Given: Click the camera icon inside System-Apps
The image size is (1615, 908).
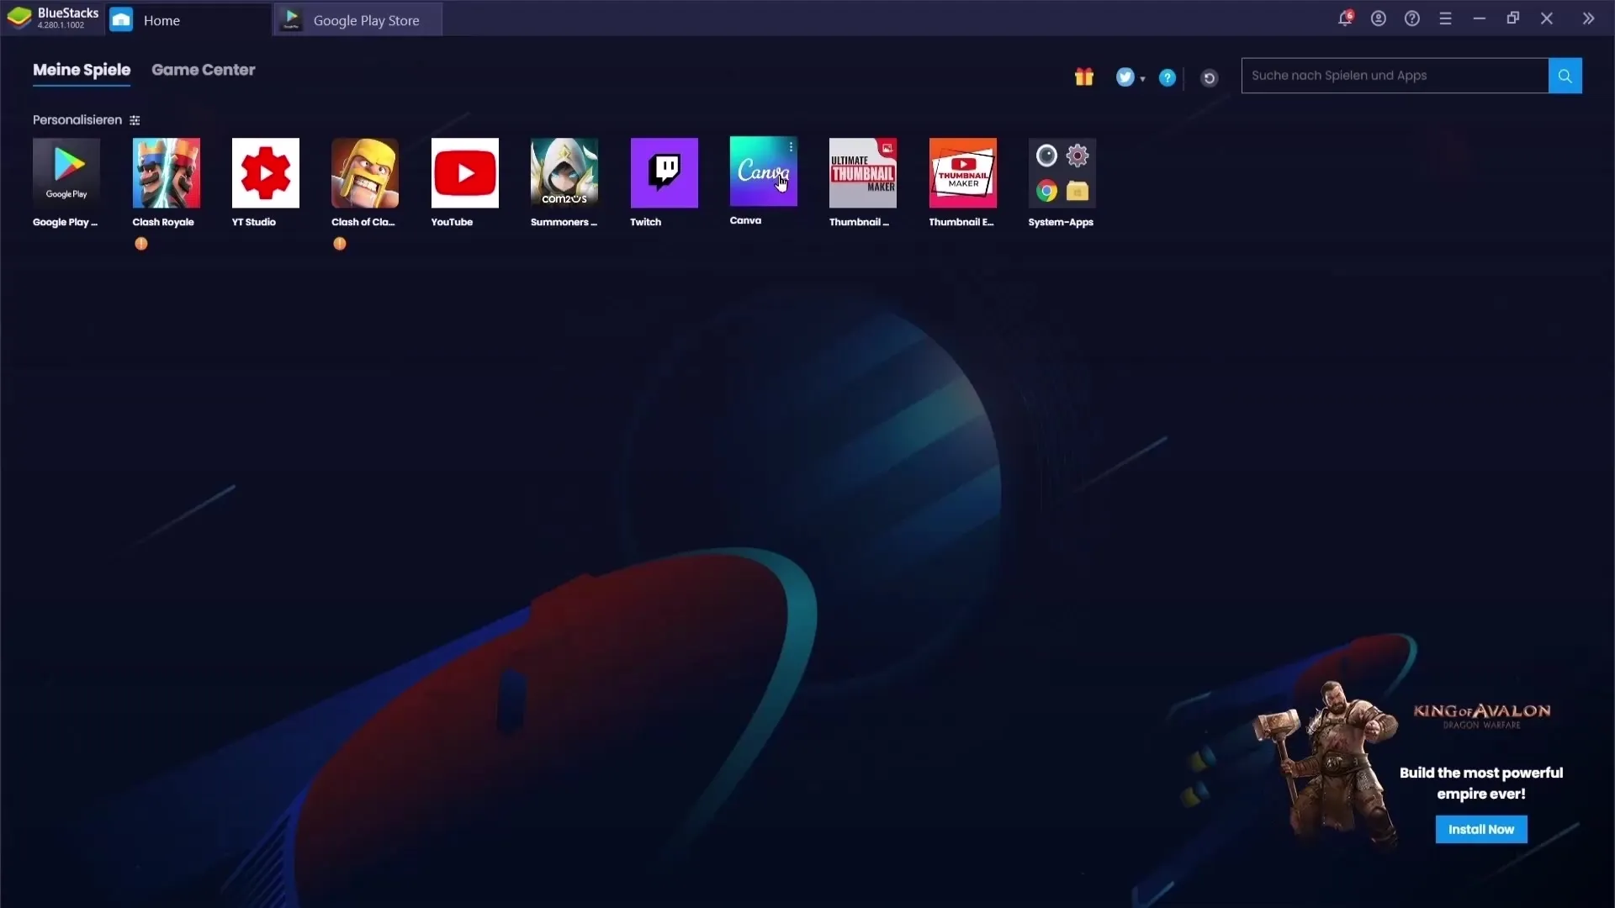Looking at the screenshot, I should click(1046, 156).
